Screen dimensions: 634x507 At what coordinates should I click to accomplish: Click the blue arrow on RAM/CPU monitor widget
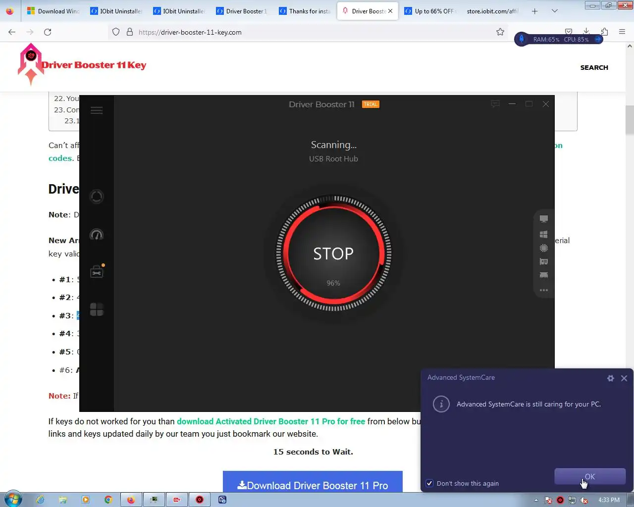point(598,39)
